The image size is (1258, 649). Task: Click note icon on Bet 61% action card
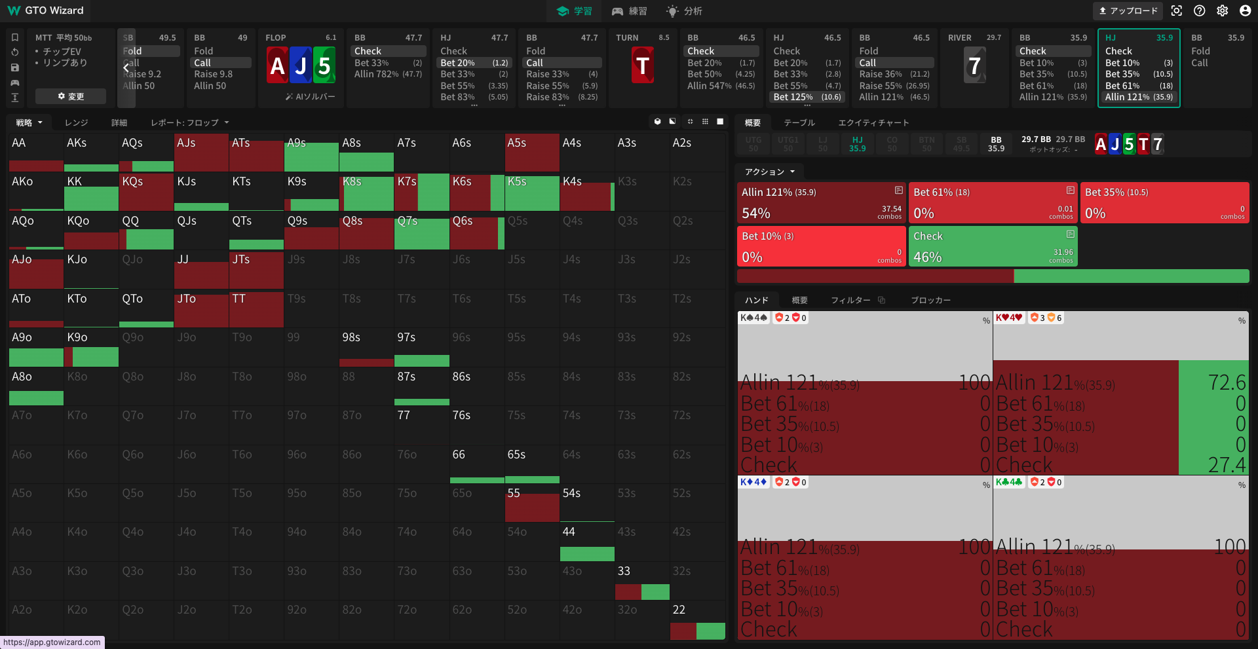click(1071, 191)
